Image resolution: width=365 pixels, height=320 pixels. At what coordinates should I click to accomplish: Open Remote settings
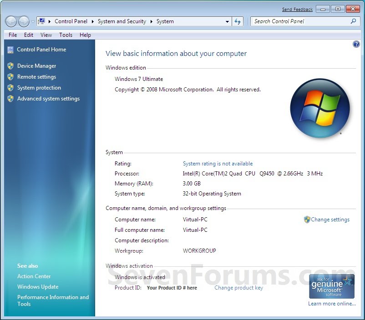[x=36, y=77]
